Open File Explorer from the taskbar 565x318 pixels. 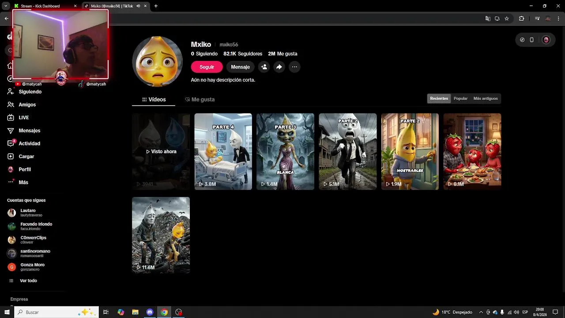click(x=135, y=312)
